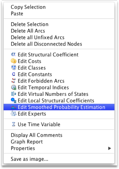The image size is (119, 169).
Task: Click the Smoothed Probability Estimation curve icon
Action: point(14,107)
